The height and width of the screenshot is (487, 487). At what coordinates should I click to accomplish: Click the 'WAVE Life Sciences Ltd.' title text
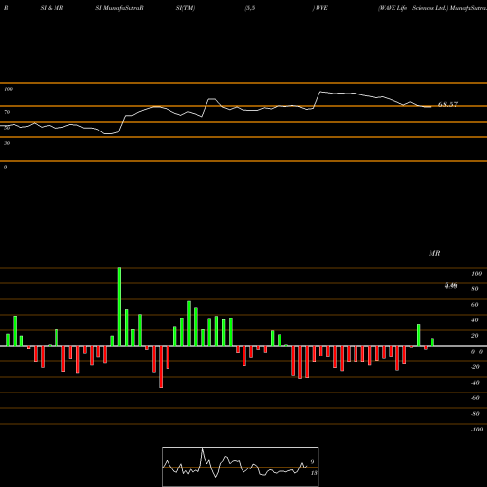[x=413, y=8]
